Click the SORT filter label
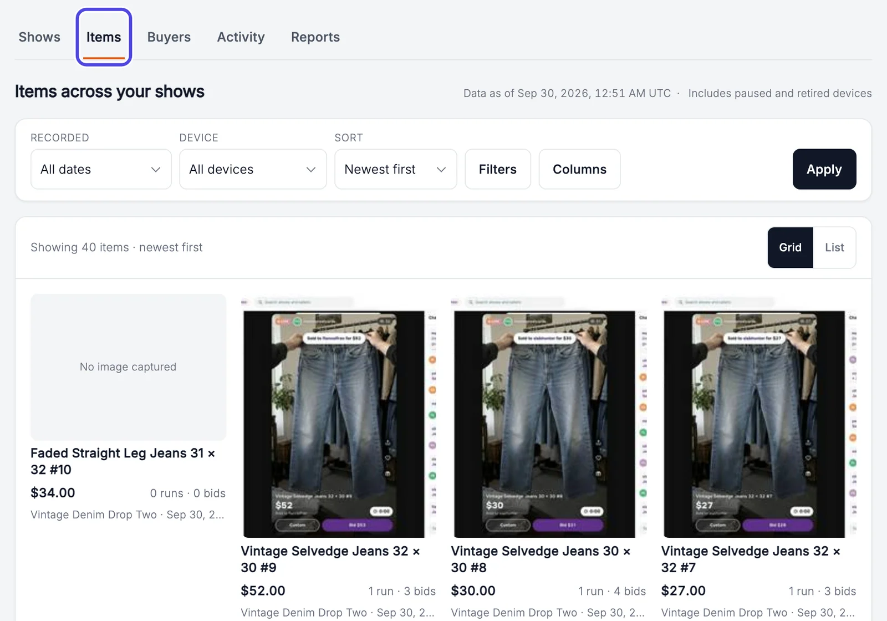 pyautogui.click(x=349, y=138)
